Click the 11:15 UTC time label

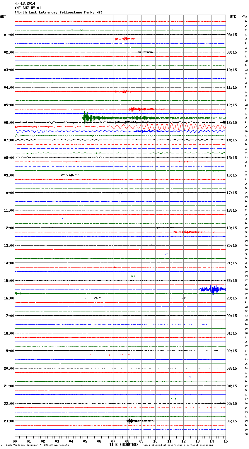click(x=232, y=88)
